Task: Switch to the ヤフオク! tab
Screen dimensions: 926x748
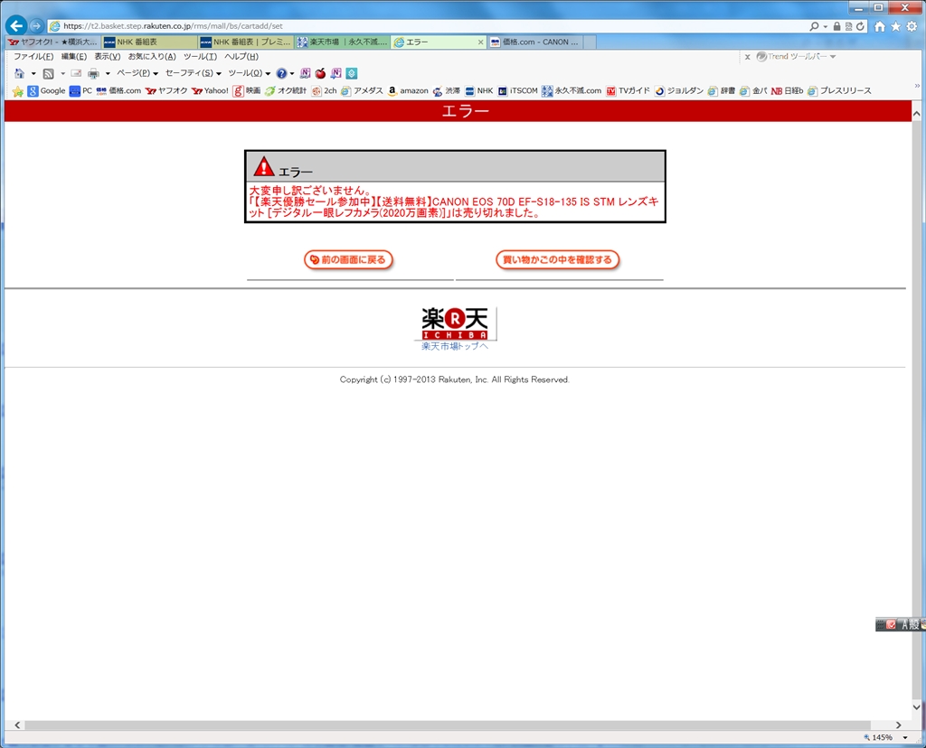Action: click(x=52, y=42)
